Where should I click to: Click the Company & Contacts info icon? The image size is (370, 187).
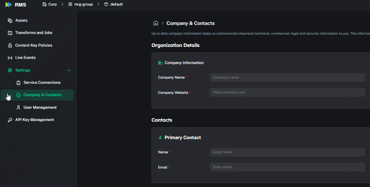pos(18,95)
